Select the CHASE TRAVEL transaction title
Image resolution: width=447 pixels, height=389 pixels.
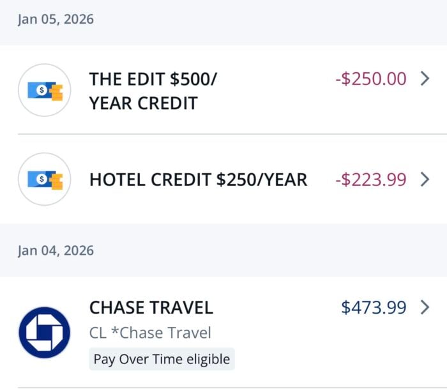tap(151, 307)
